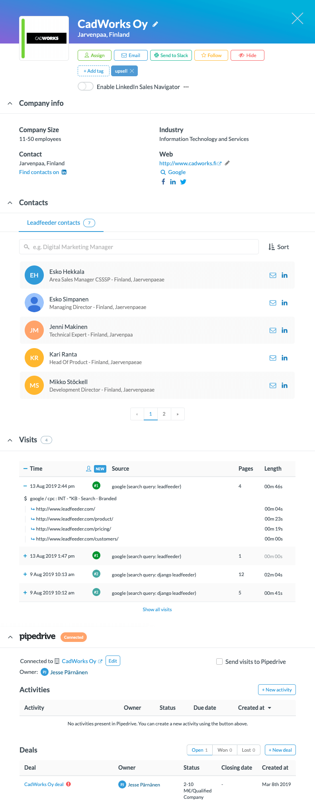The image size is (315, 806).
Task: Collapse all visits via Time header
Action: point(25,469)
